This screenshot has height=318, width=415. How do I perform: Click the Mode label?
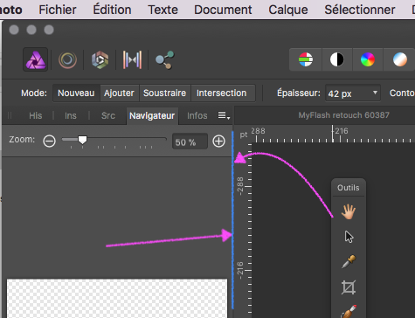pyautogui.click(x=34, y=93)
